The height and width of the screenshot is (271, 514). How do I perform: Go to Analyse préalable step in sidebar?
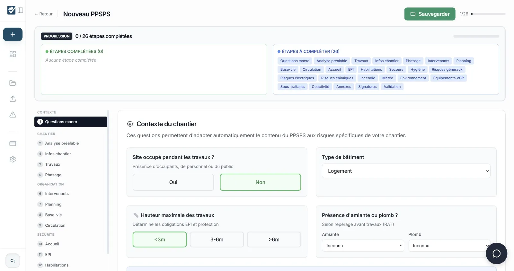pos(62,143)
